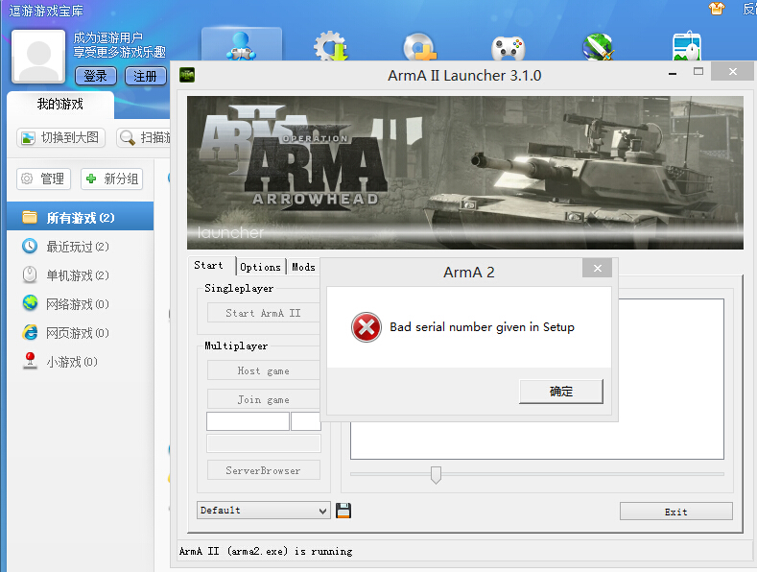Minimize the ArmA II Launcher window
The image size is (757, 572).
(673, 73)
